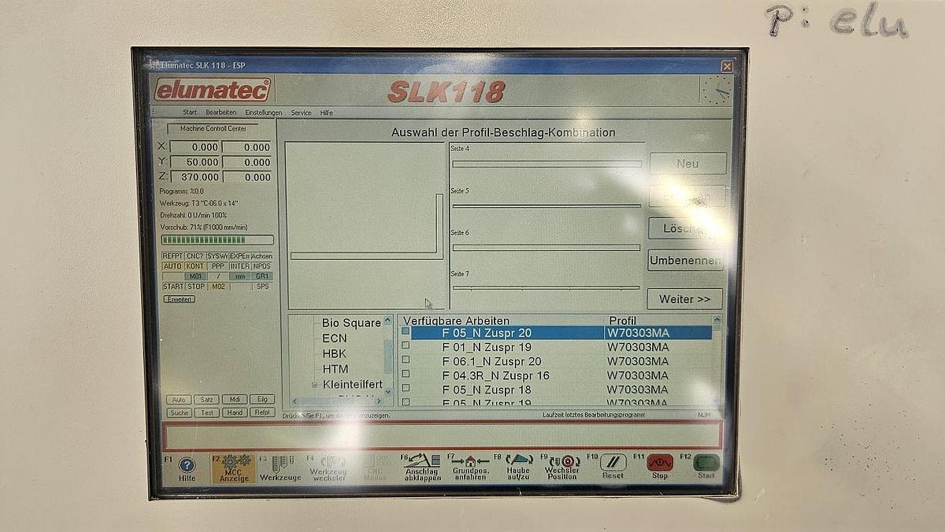
Task: Click the analog clock in the header
Action: [717, 90]
